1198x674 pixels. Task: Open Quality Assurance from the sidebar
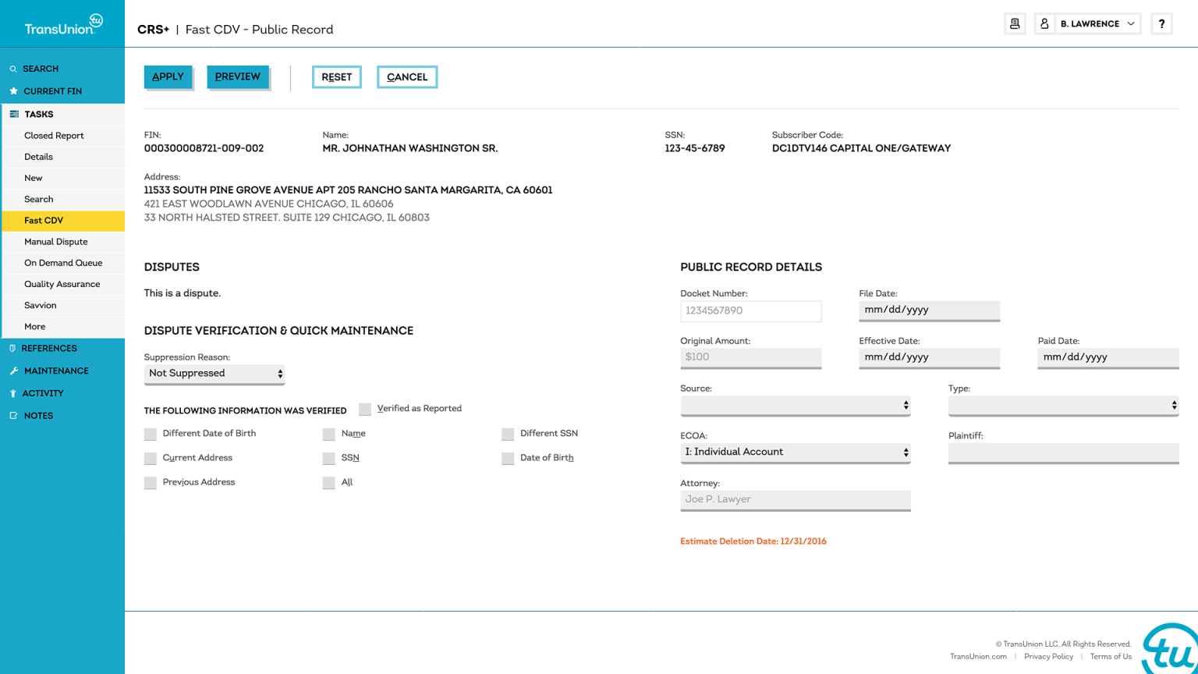pos(62,285)
